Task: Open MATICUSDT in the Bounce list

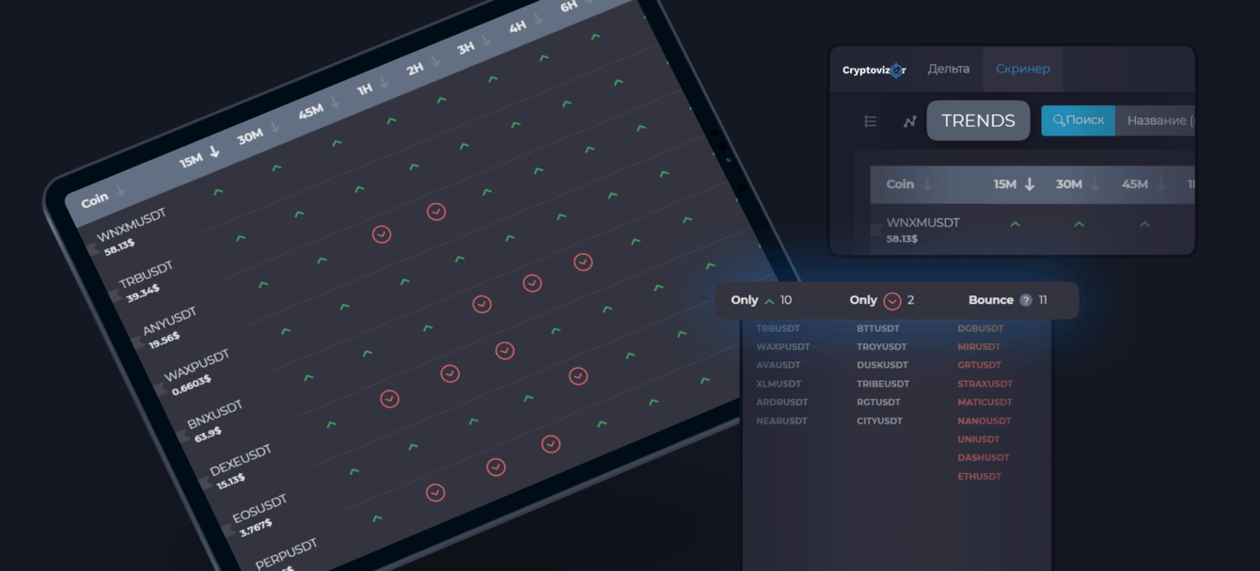Action: [984, 402]
